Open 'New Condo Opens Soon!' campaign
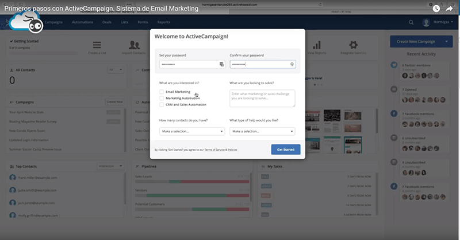 27,131
